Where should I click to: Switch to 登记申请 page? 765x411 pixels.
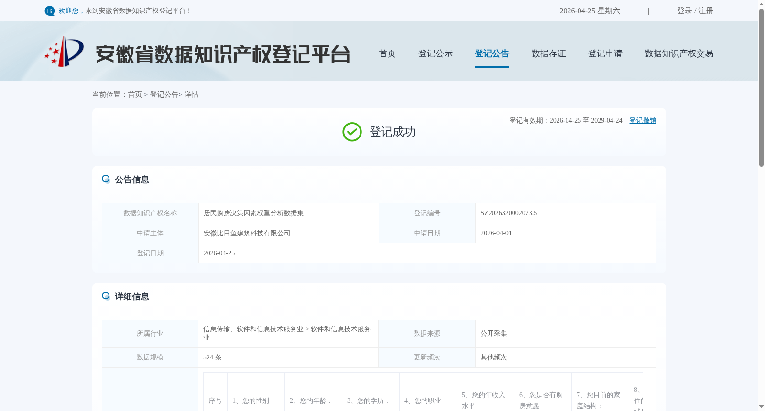[x=605, y=53]
